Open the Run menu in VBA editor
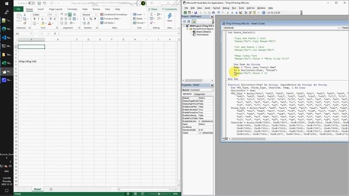Viewport: 349px width, 196px height. [234, 8]
